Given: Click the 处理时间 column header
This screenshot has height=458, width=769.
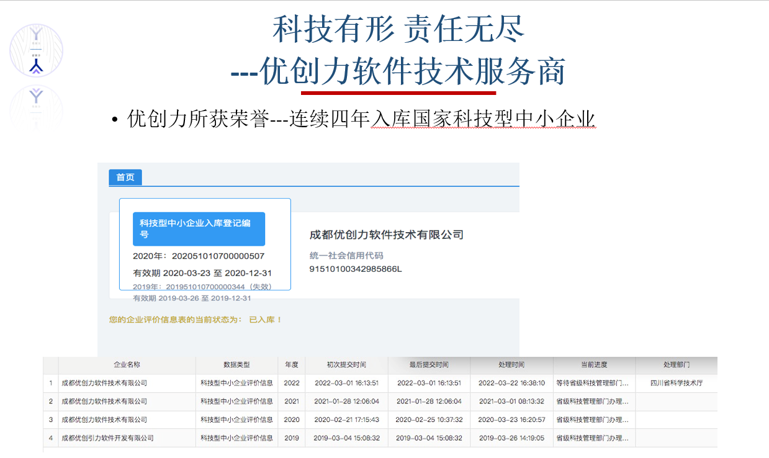Looking at the screenshot, I should [511, 365].
